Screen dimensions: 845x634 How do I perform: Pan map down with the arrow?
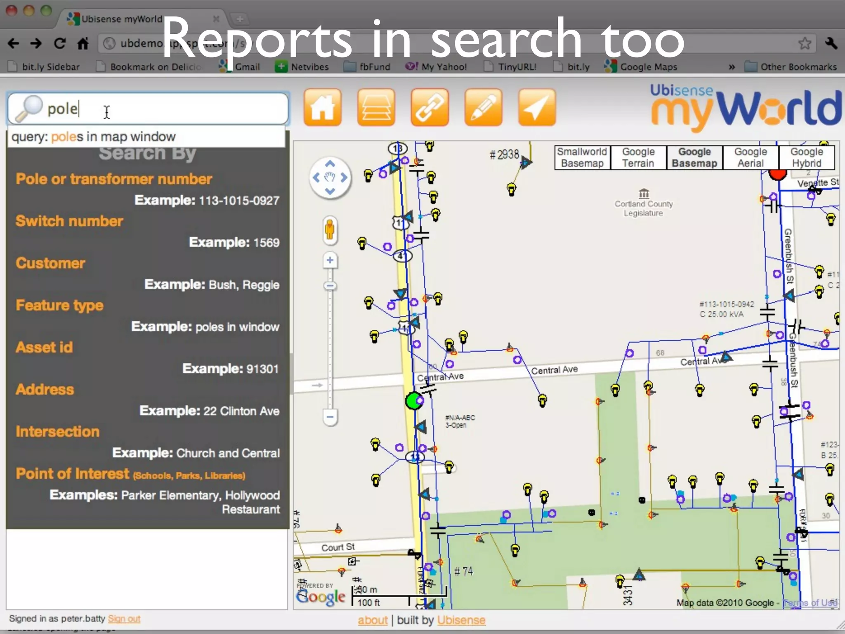pos(330,191)
